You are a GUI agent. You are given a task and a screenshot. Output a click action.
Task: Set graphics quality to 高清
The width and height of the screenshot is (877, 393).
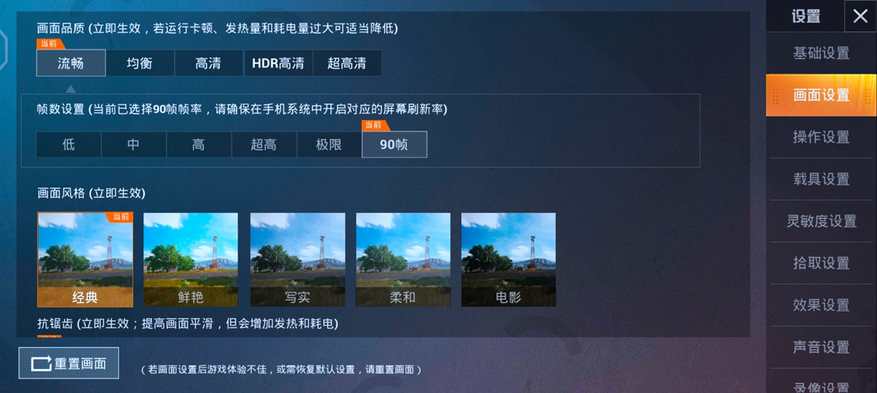pos(209,63)
